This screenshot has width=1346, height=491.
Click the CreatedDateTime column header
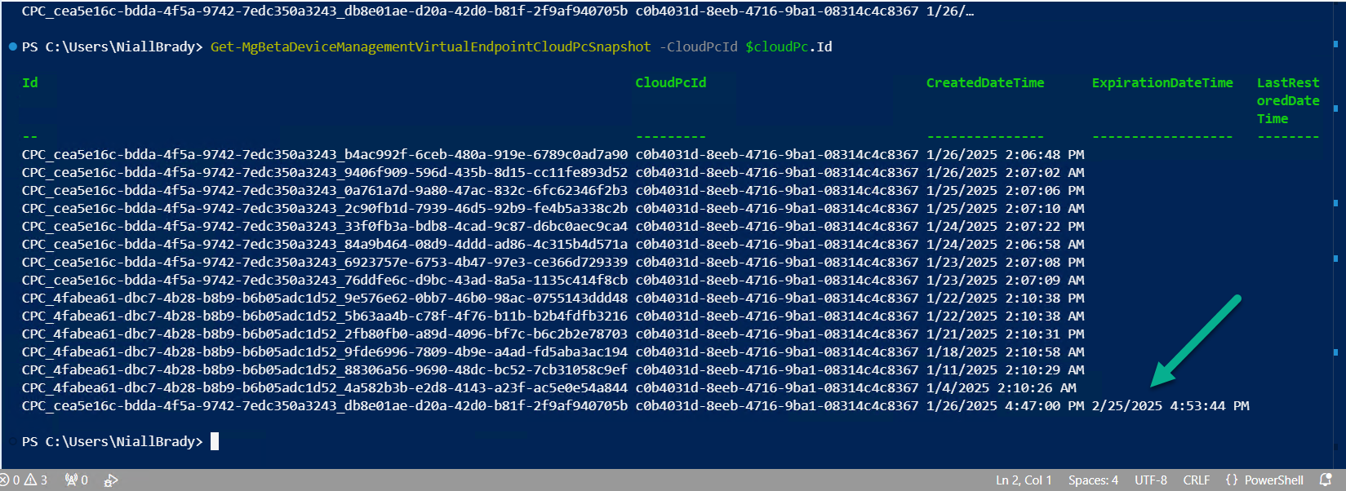pyautogui.click(x=985, y=82)
